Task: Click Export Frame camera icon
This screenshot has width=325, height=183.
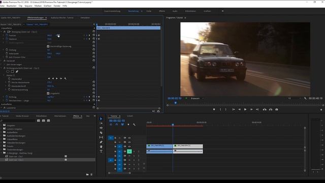Action: tap(276, 109)
